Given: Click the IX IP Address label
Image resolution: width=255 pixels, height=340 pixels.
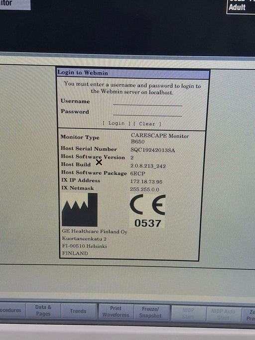Looking at the screenshot, I should (81, 180).
